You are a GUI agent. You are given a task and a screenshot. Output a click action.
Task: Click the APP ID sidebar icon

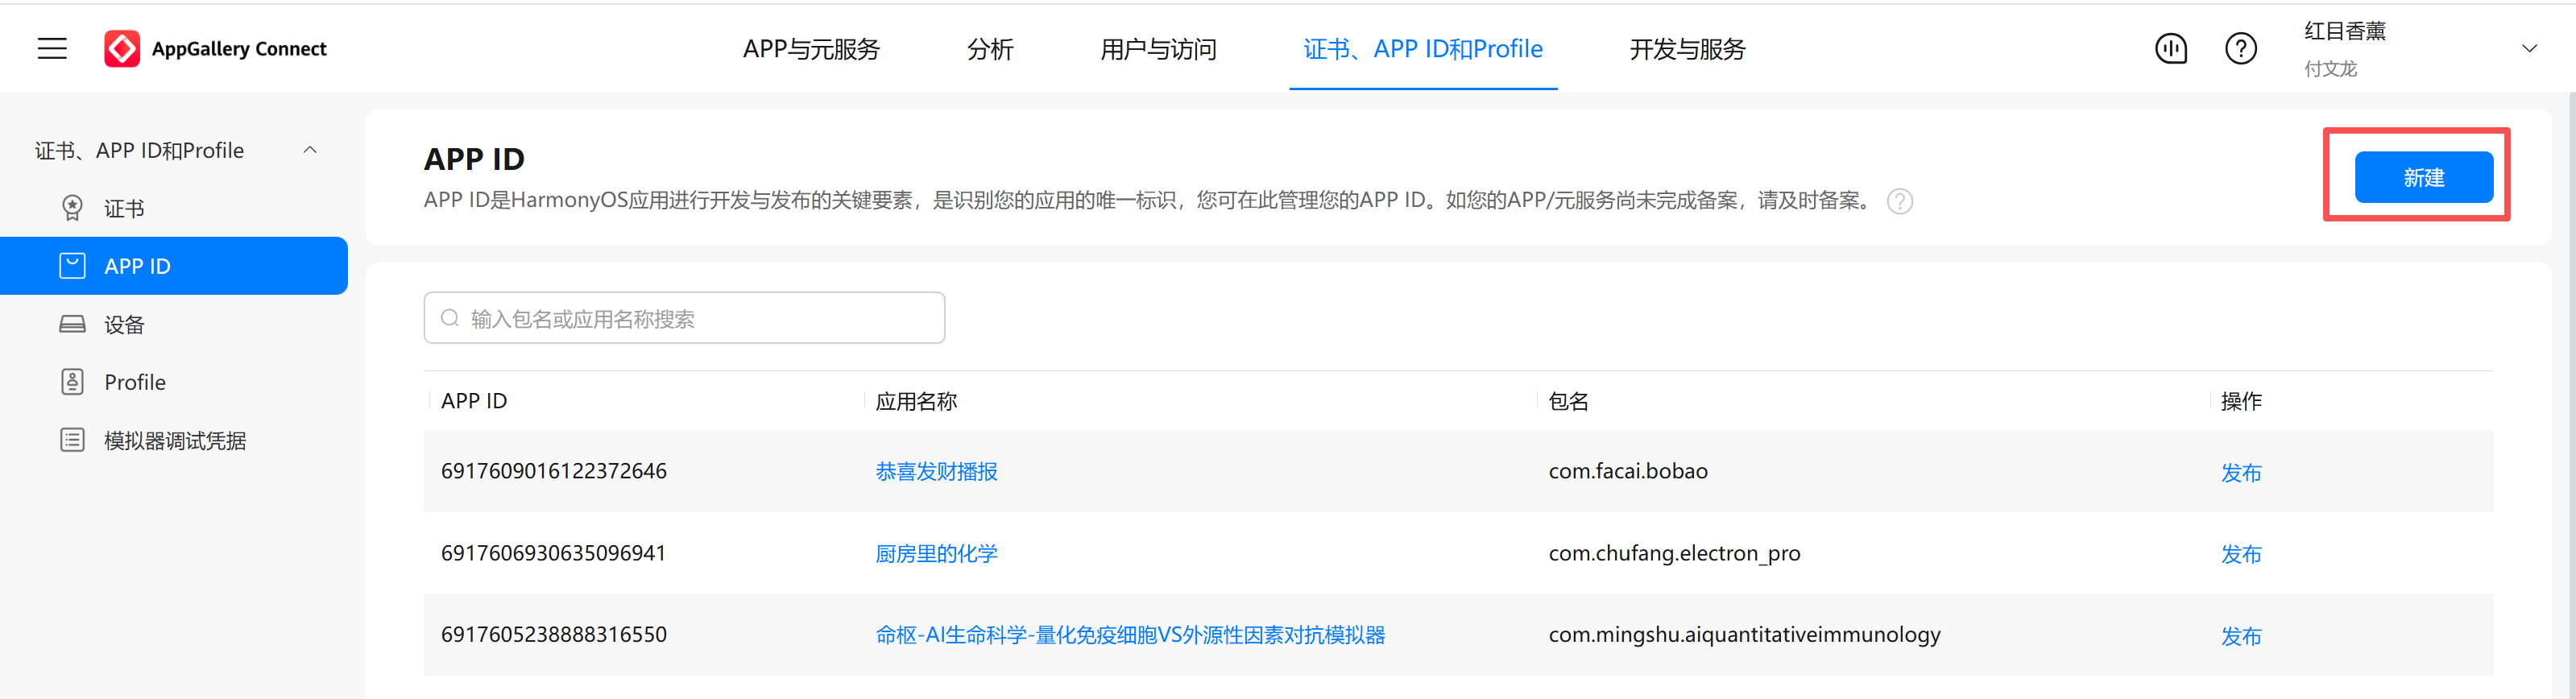(x=72, y=266)
